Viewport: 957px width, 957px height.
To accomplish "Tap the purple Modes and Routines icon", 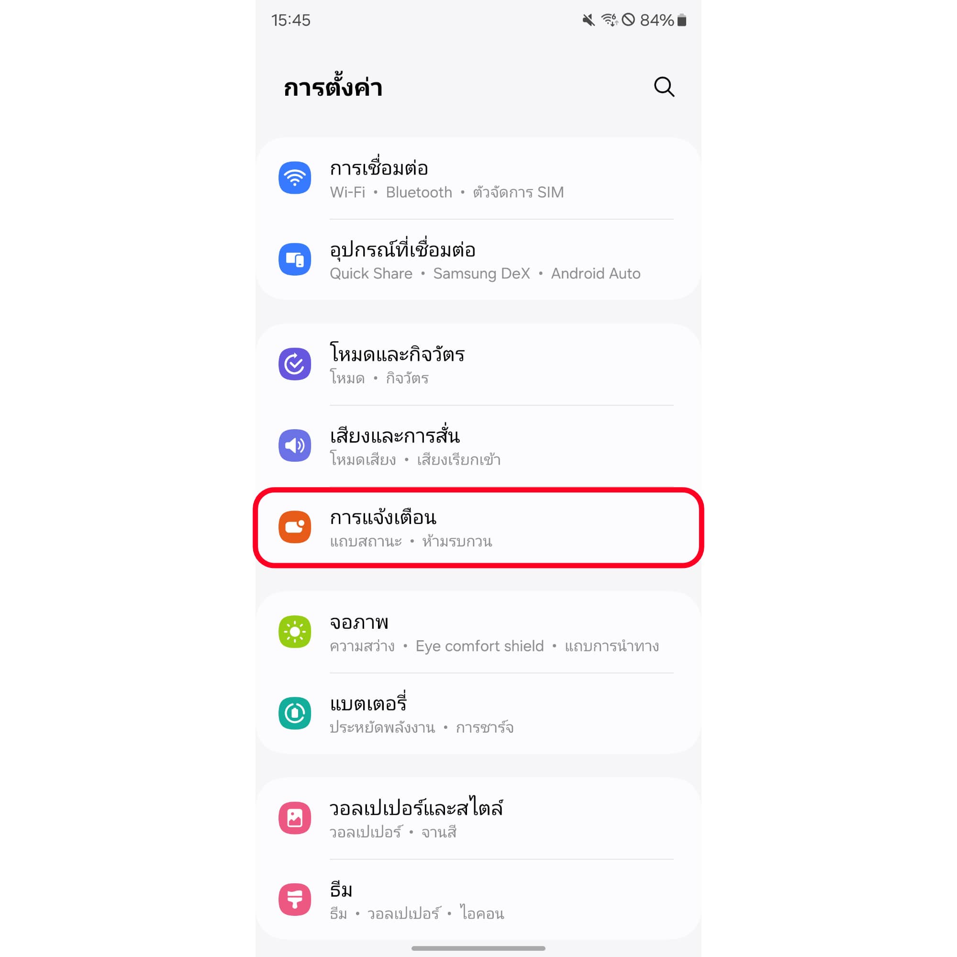I will (295, 364).
